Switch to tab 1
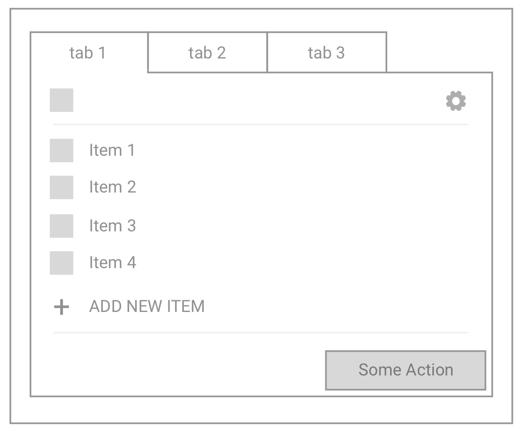Image resolution: width=523 pixels, height=436 pixels. pos(88,53)
